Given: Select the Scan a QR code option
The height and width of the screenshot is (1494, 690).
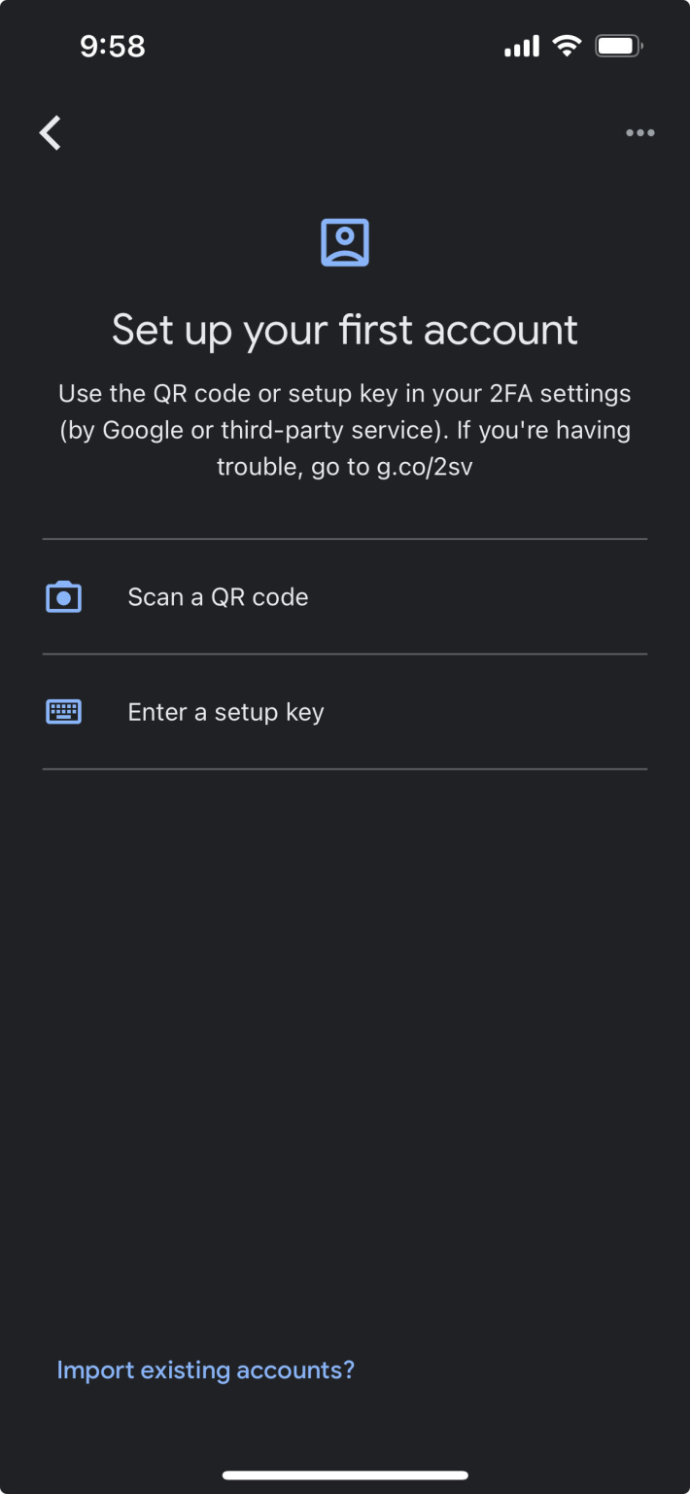Looking at the screenshot, I should point(218,597).
